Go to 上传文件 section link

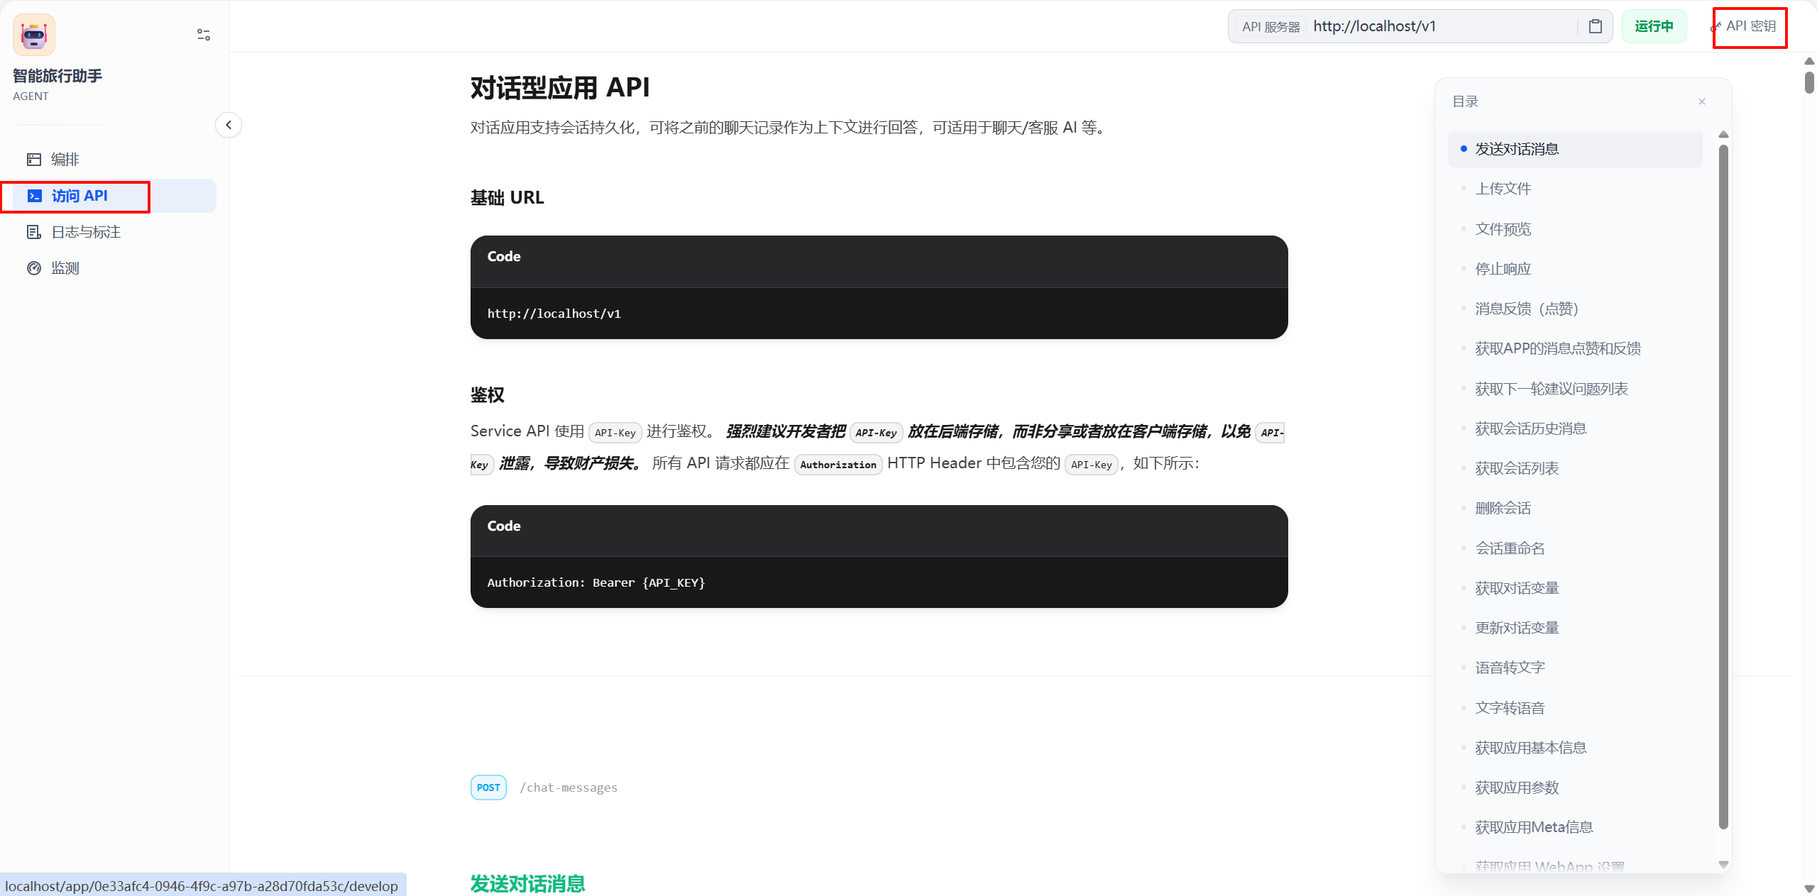[1503, 189]
